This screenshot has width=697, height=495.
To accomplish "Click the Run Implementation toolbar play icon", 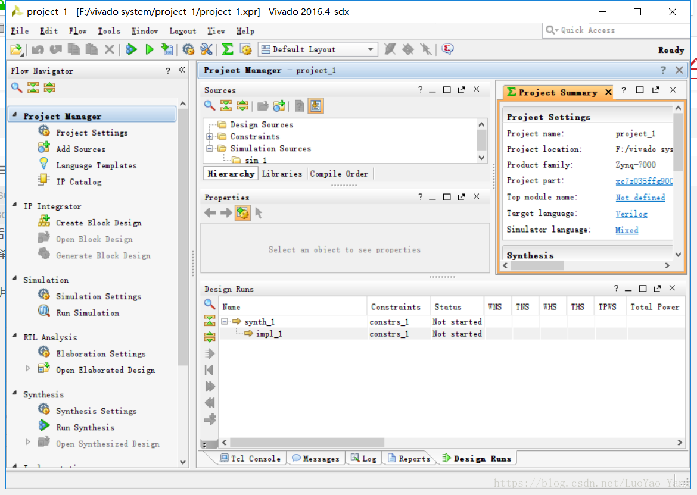I will tap(150, 49).
